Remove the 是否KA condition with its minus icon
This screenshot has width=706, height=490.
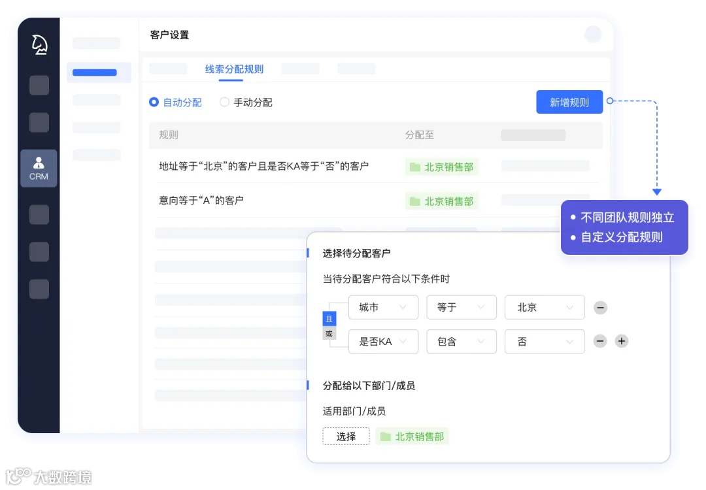[x=600, y=341]
